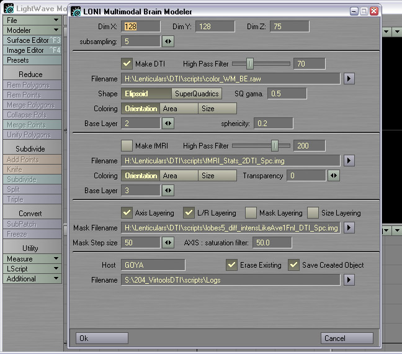This screenshot has width=402, height=354.
Task: Click Knife tool button
Action: pyautogui.click(x=32, y=170)
